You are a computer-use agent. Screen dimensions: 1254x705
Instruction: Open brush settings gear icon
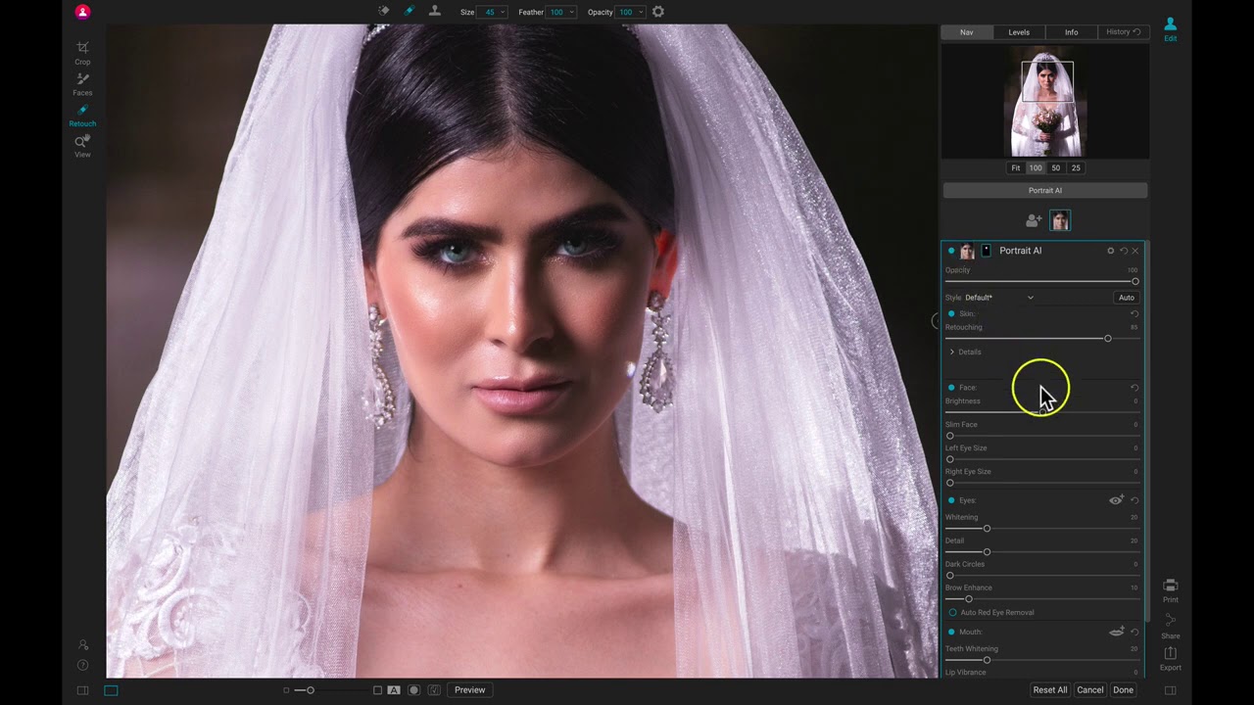658,12
